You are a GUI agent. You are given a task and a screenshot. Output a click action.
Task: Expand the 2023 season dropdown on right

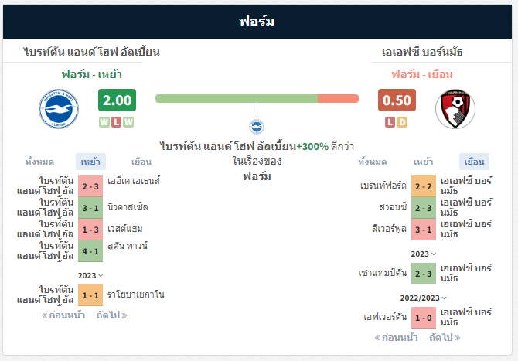424,254
